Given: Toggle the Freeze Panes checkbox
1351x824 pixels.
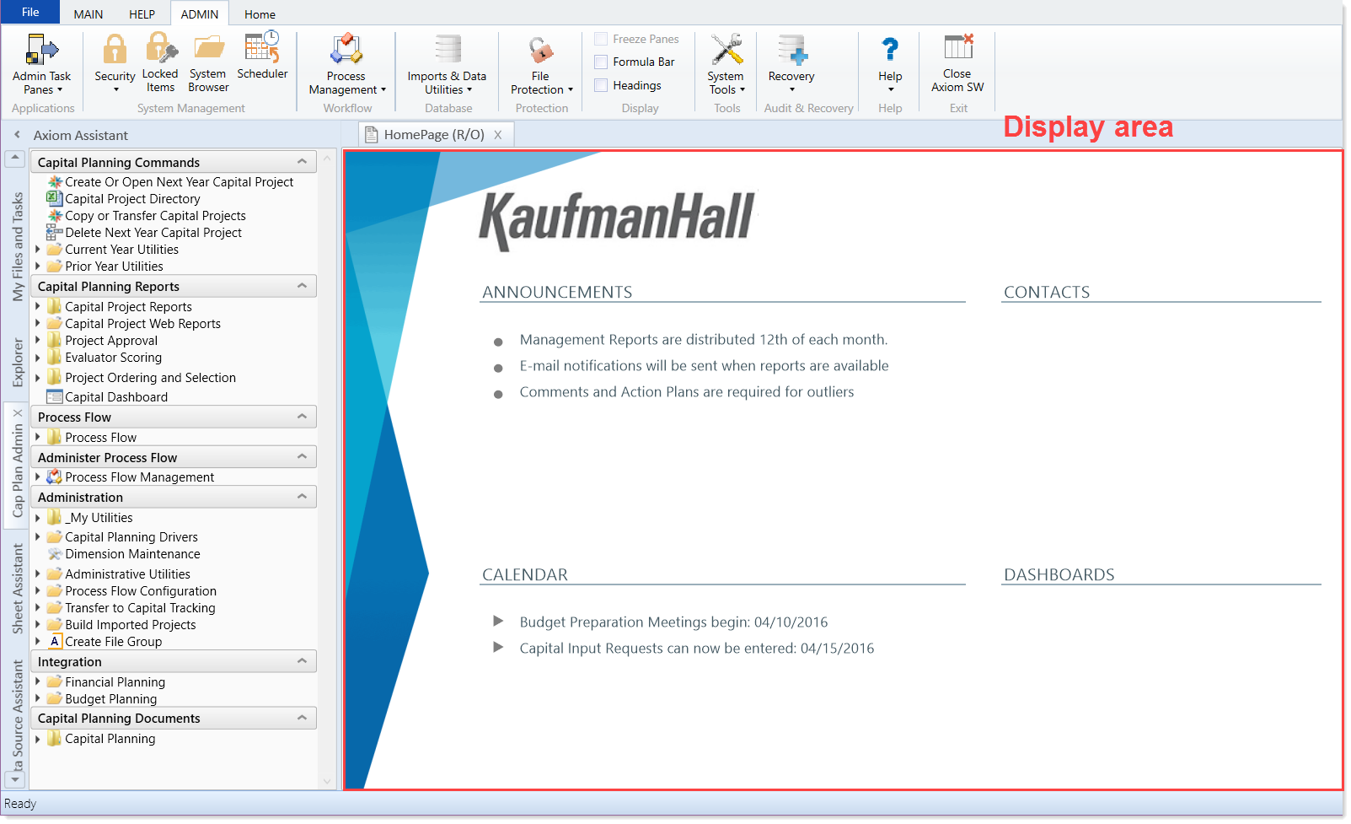Looking at the screenshot, I should tap(601, 39).
